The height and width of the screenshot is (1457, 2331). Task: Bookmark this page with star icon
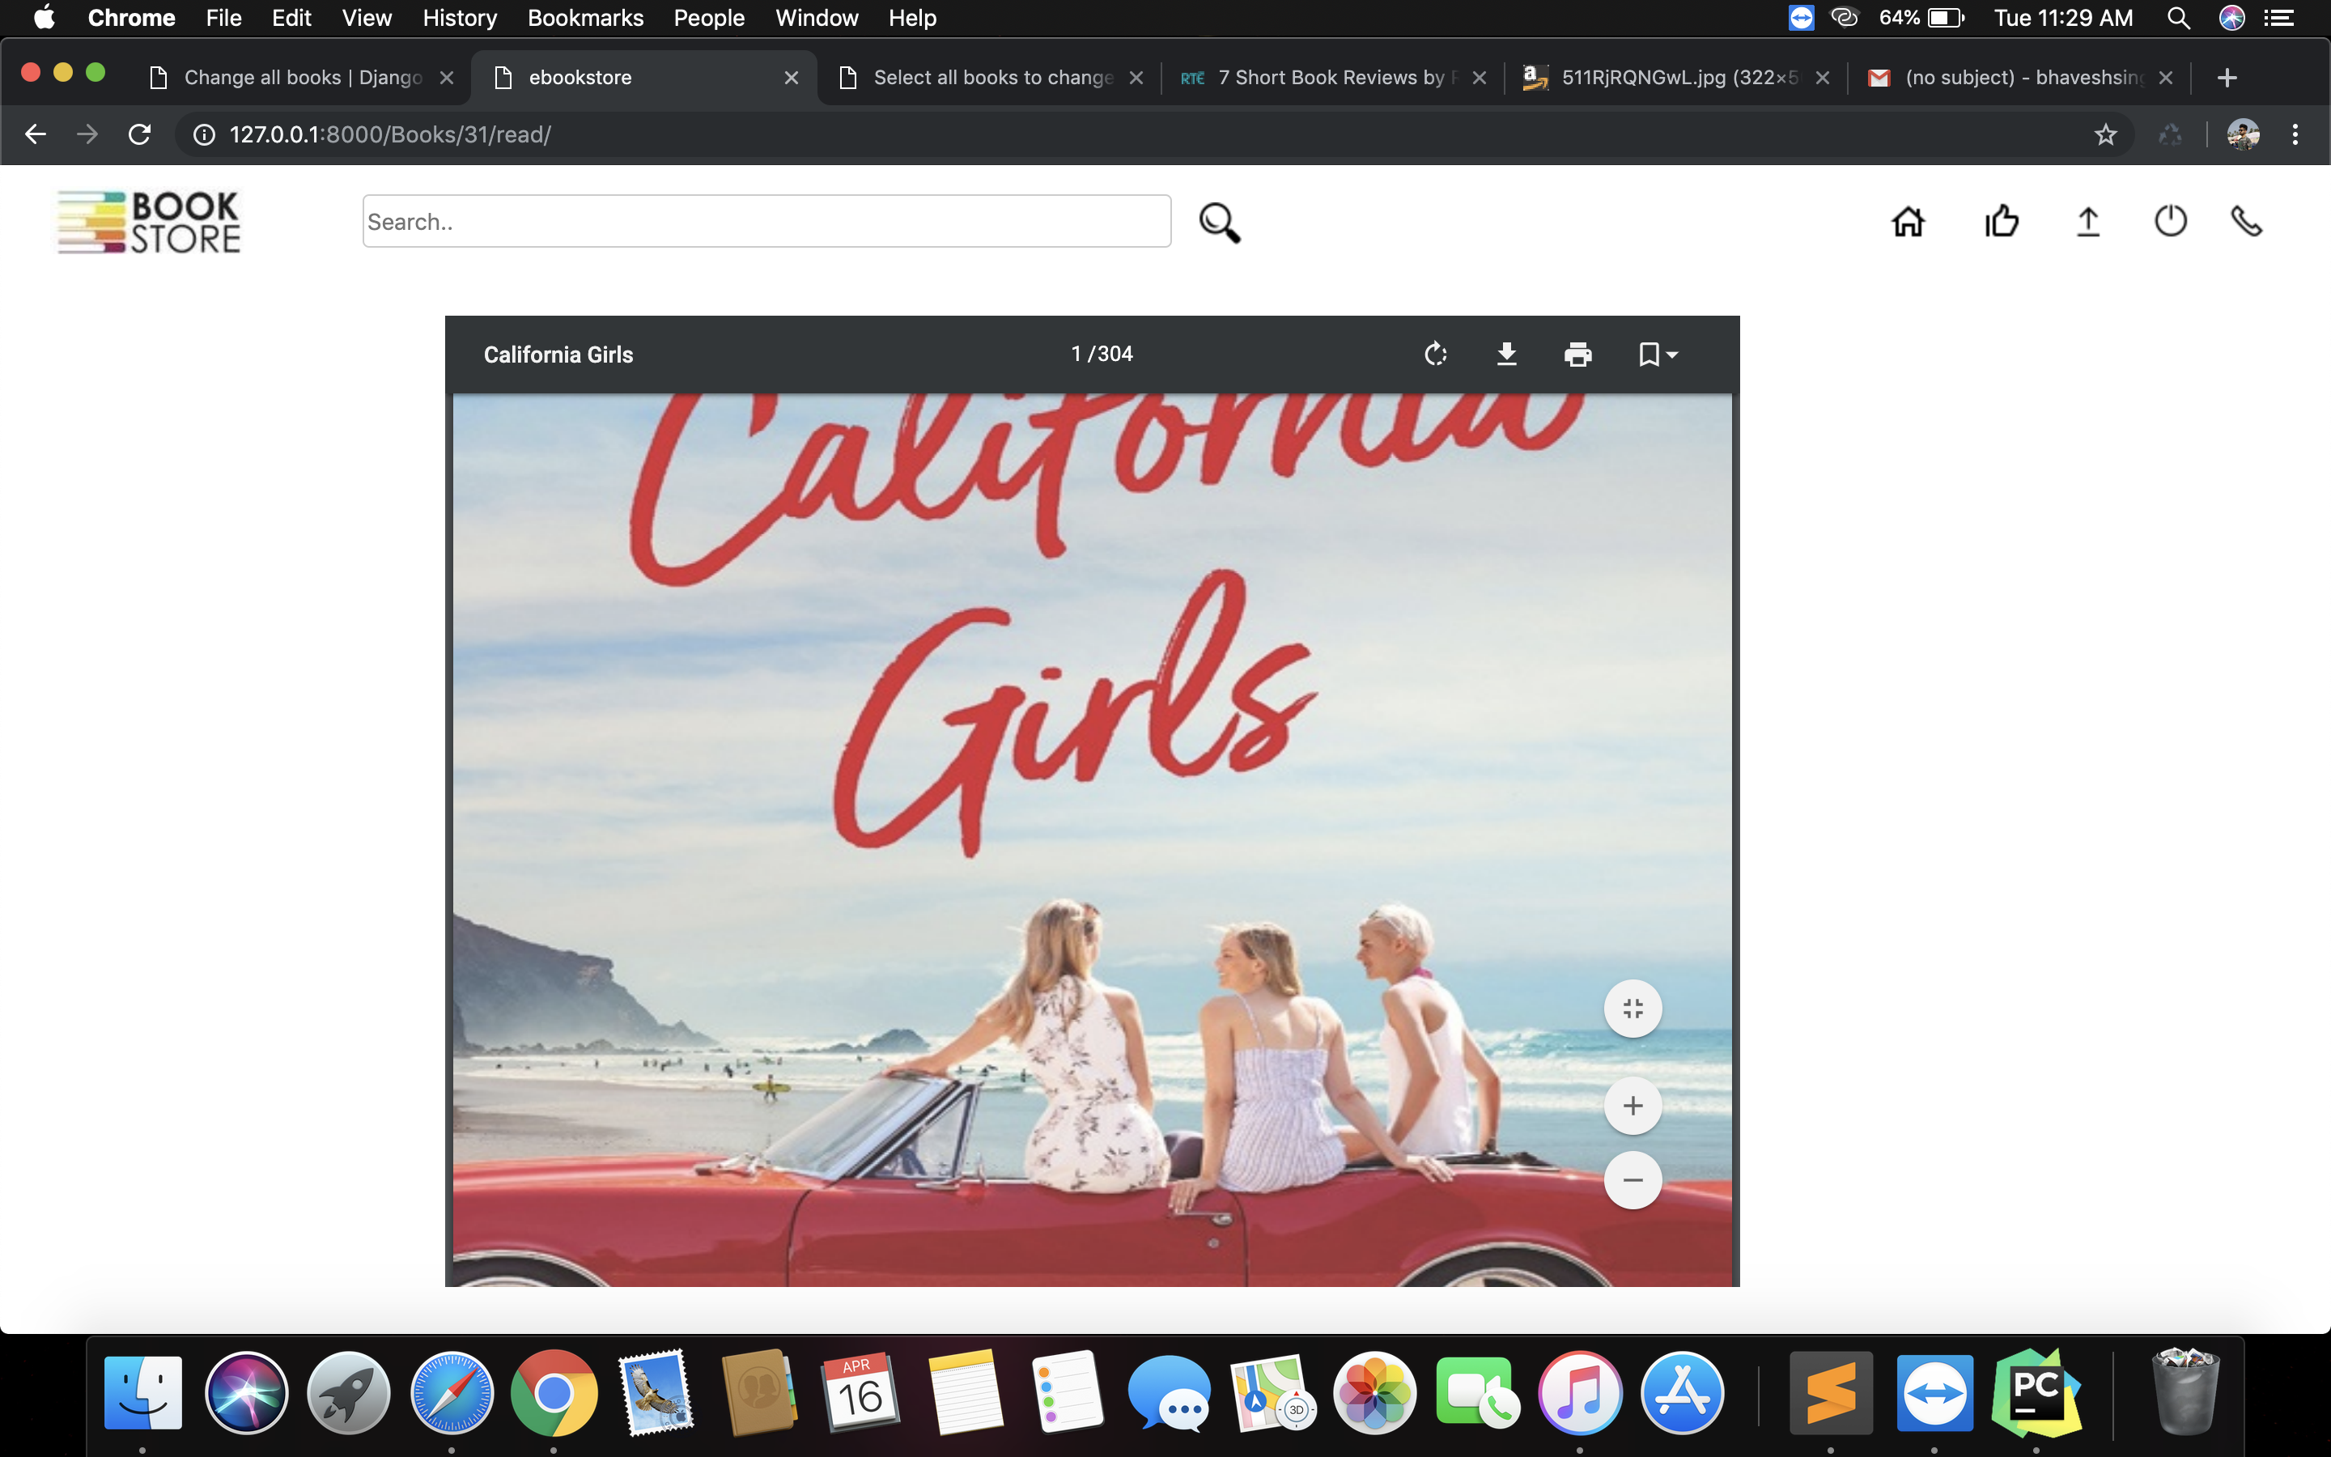[x=2104, y=135]
